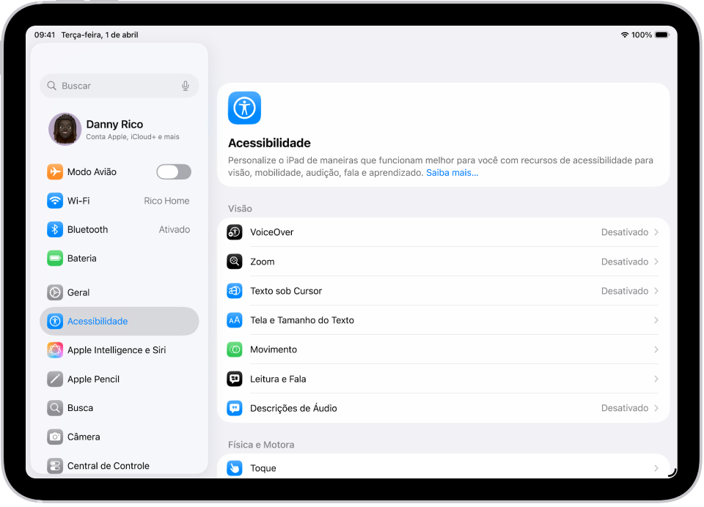Open Wi-Fi settings in sidebar
The width and height of the screenshot is (704, 507).
(x=119, y=201)
